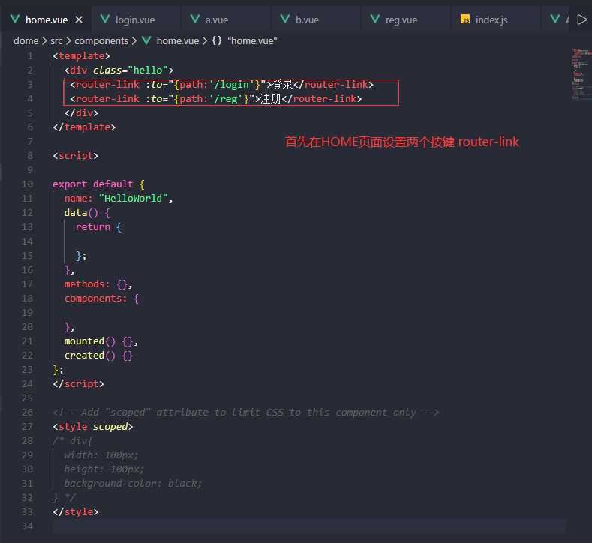592x543 pixels.
Task: Open the "home.vue" symbol breadcrumb
Action: point(252,40)
